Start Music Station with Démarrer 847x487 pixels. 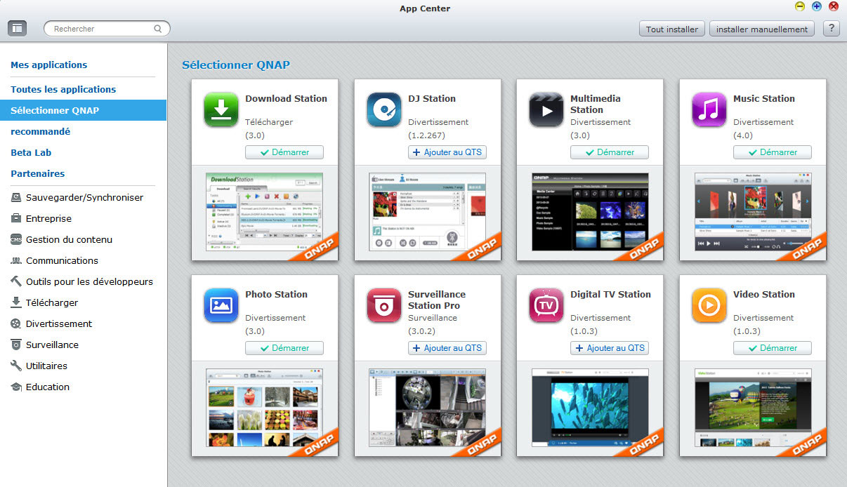point(773,152)
